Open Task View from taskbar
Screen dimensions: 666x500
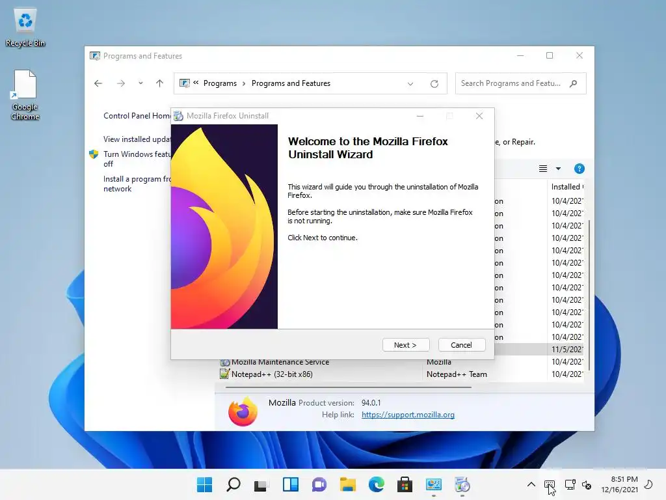click(261, 484)
